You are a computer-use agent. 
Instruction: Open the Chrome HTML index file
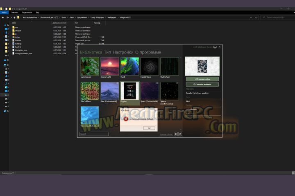coord(17,37)
